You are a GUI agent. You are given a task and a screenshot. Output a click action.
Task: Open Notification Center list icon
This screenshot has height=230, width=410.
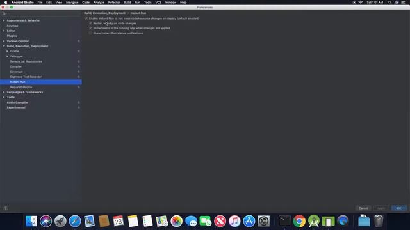click(403, 3)
